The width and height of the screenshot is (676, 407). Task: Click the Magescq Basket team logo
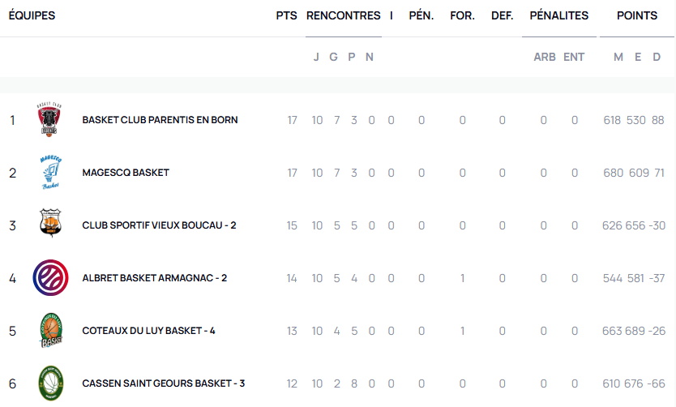(50, 173)
